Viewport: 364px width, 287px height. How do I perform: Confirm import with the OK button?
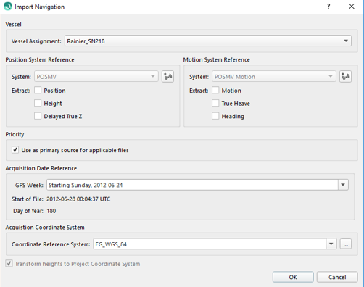click(x=293, y=277)
